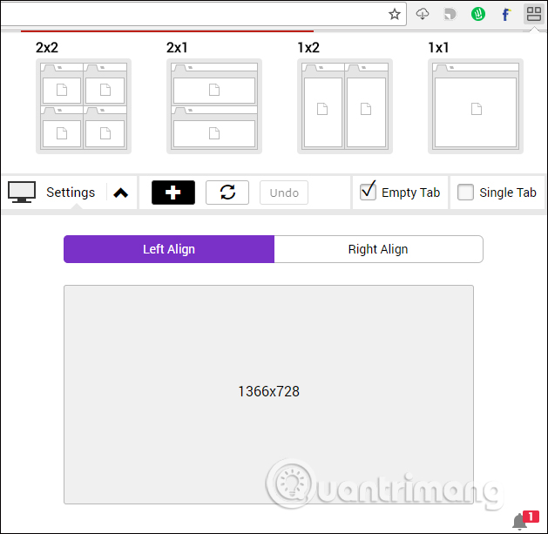
Task: Click the 1366x728 screen preview area
Action: 268,395
